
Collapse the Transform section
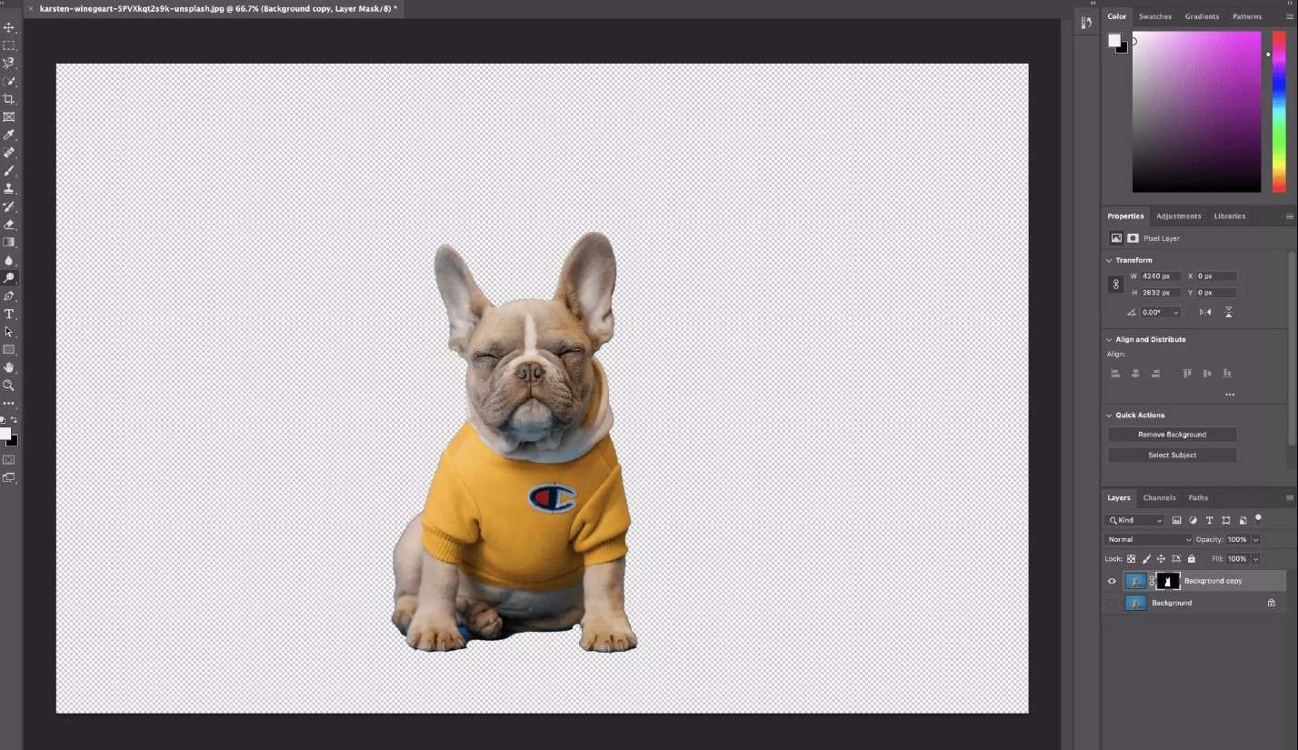tap(1110, 260)
